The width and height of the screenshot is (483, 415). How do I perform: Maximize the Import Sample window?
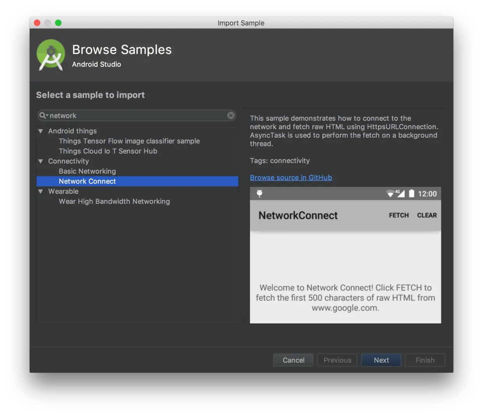coord(58,23)
